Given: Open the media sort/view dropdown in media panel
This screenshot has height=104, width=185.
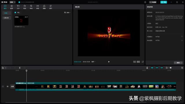Looking at the screenshot, I should 67,12.
